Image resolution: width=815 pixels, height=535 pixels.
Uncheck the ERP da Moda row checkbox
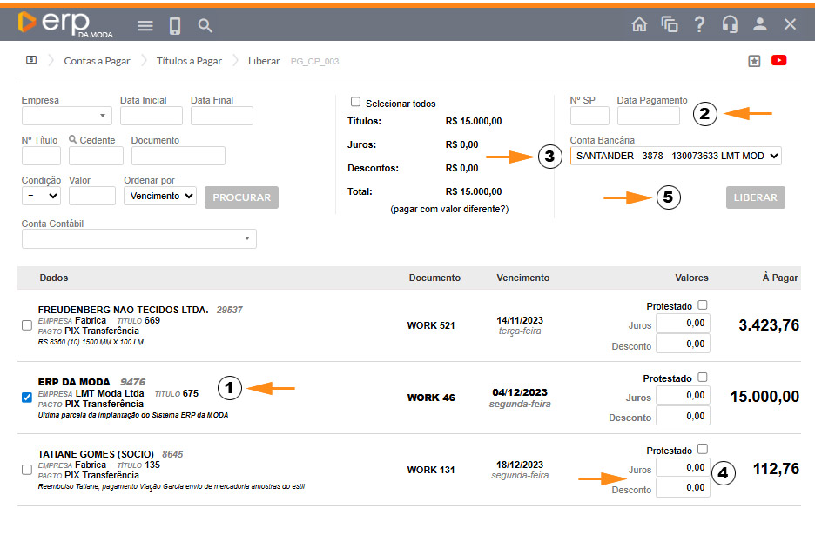pyautogui.click(x=27, y=398)
